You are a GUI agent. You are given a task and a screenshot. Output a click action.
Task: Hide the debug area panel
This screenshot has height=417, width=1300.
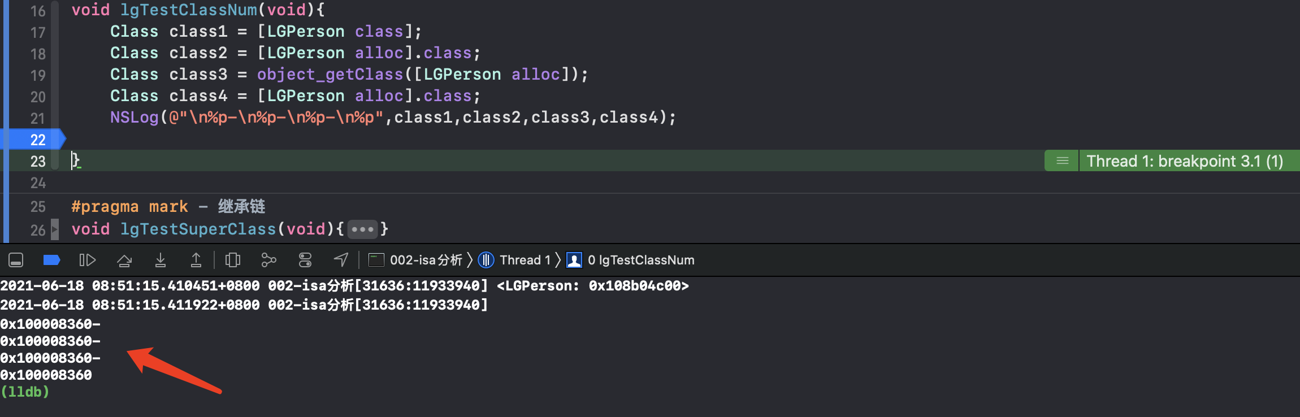click(16, 260)
